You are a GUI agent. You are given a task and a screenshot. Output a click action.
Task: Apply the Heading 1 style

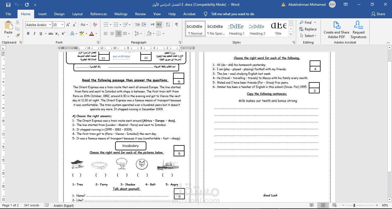(236, 29)
